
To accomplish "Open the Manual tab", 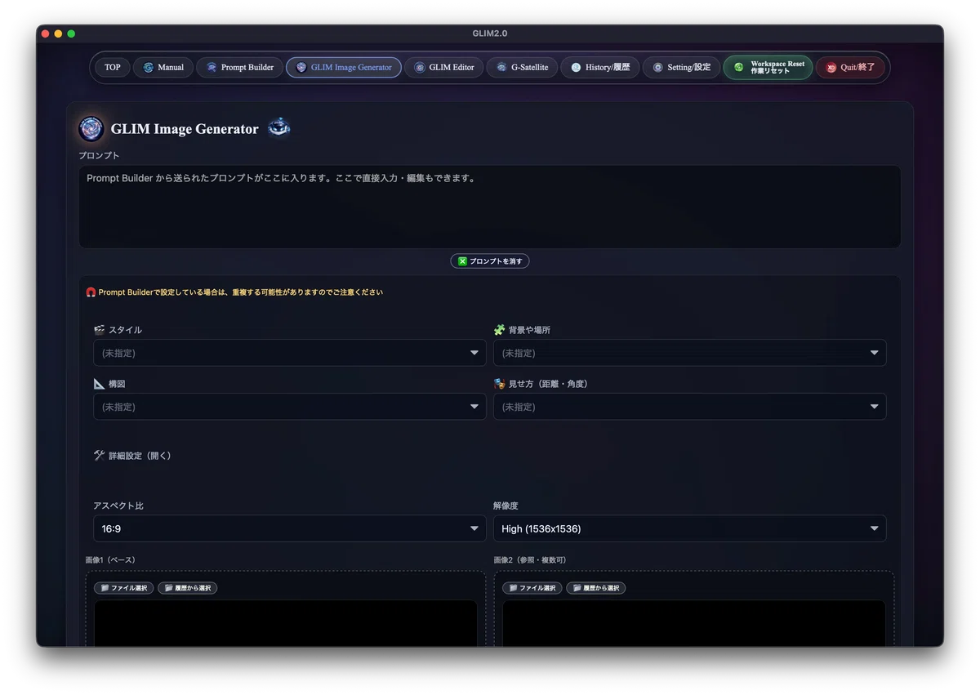I will pos(163,67).
